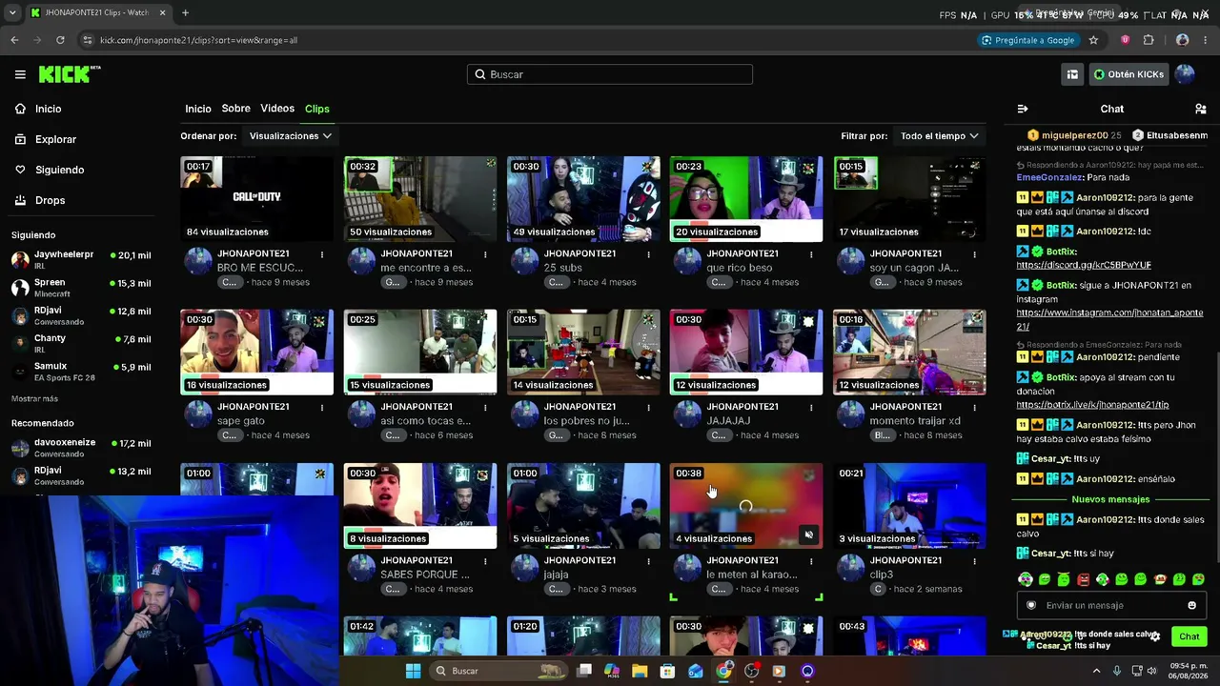Screen dimensions: 1220x686
Task: Toggle the system volume speaker icon
Action: [1151, 671]
